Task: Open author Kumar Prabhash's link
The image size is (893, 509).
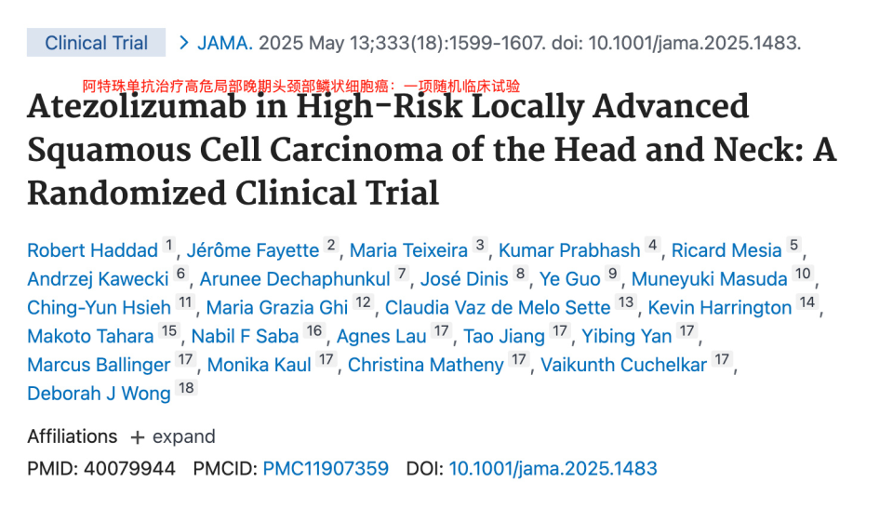Action: [569, 250]
